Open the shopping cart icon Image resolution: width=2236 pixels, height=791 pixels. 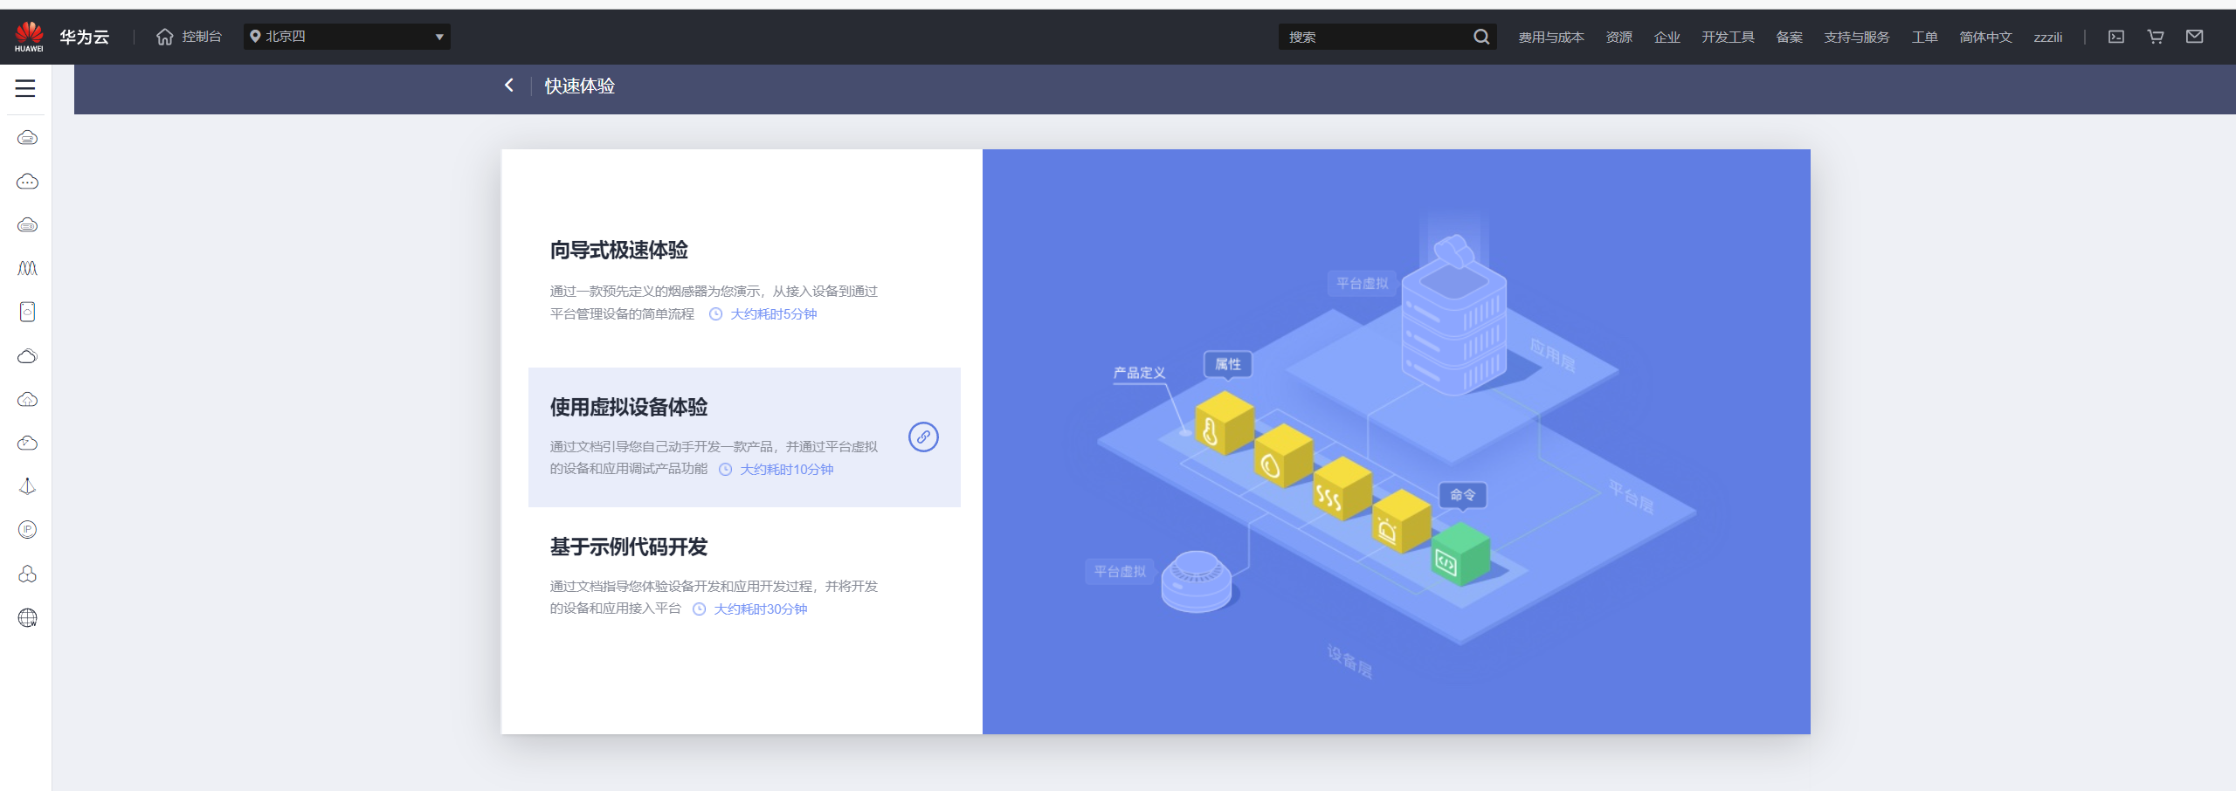[2157, 36]
